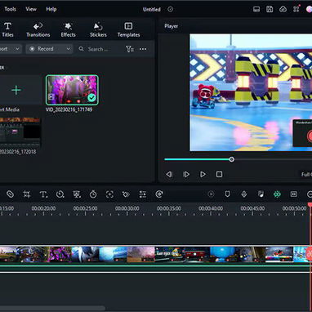Click the render preview play-circle icon
The width and height of the screenshot is (312, 312).
(x=211, y=194)
